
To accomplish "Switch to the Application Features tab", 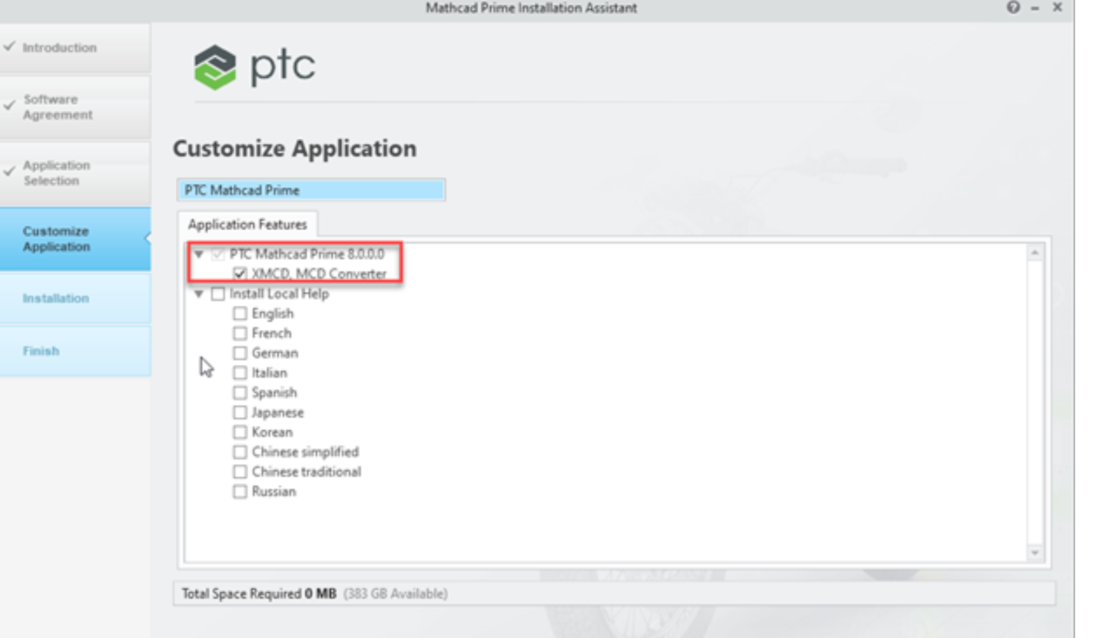I will tap(247, 224).
